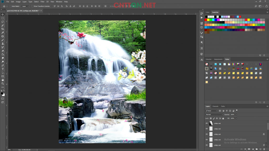Toggle Quick Mask mode

pos(3,99)
